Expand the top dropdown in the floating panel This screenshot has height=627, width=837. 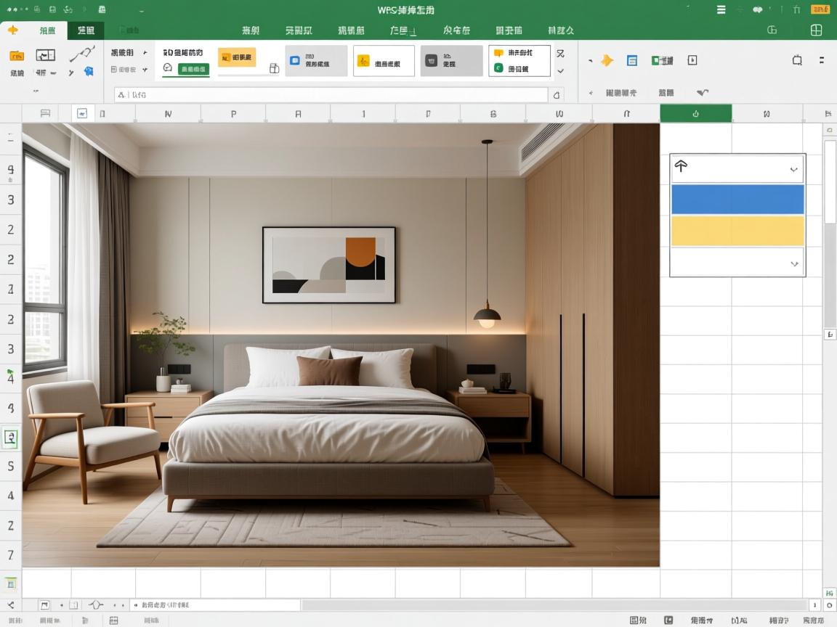point(793,169)
